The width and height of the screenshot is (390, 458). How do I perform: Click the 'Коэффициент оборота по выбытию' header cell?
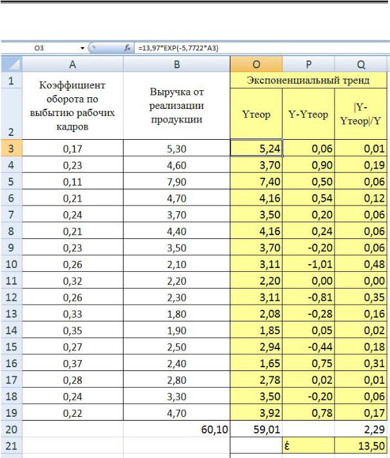click(x=73, y=106)
